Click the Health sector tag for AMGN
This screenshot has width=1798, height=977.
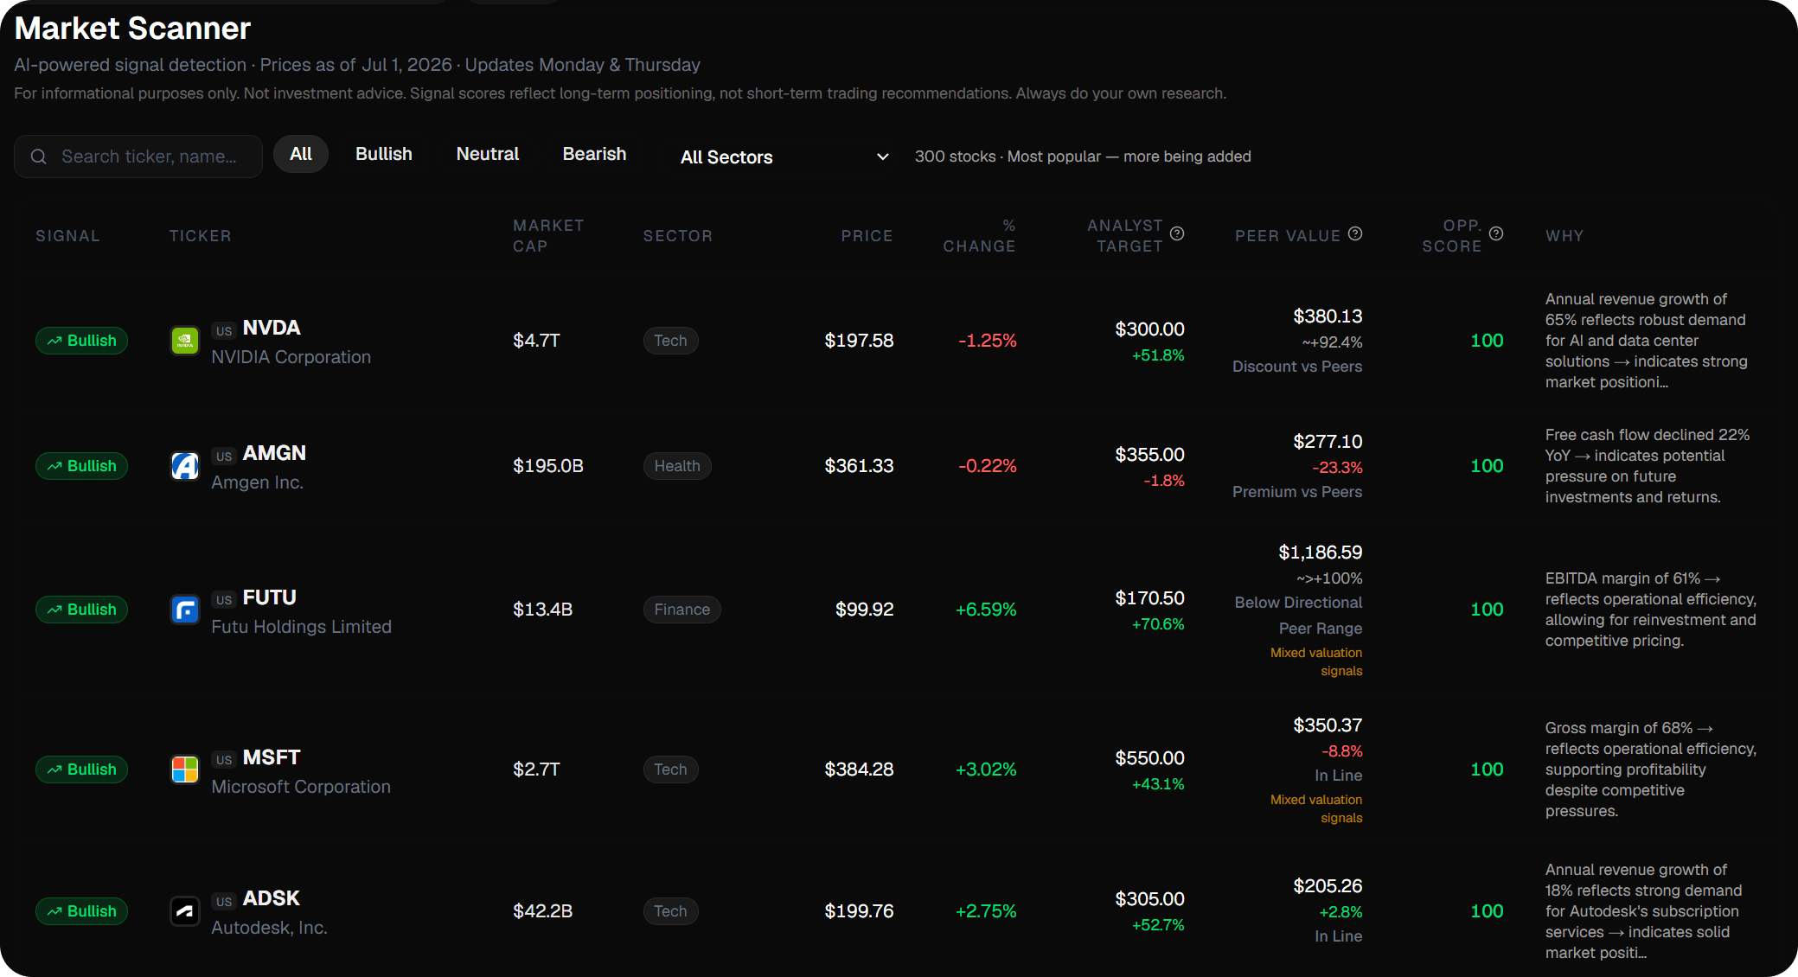tap(677, 466)
